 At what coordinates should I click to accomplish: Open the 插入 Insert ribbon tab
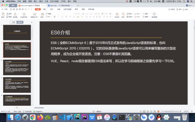45,9
